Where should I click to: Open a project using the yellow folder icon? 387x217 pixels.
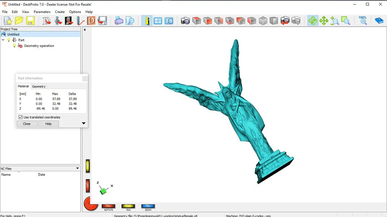(19, 21)
